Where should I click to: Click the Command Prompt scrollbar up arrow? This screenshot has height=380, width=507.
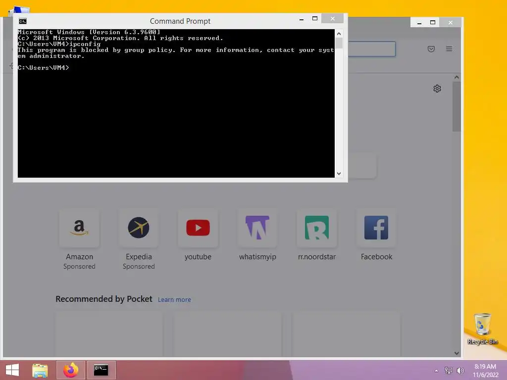pos(339,34)
